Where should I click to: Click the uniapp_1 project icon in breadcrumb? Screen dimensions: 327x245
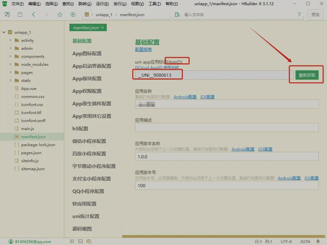[x=87, y=14]
